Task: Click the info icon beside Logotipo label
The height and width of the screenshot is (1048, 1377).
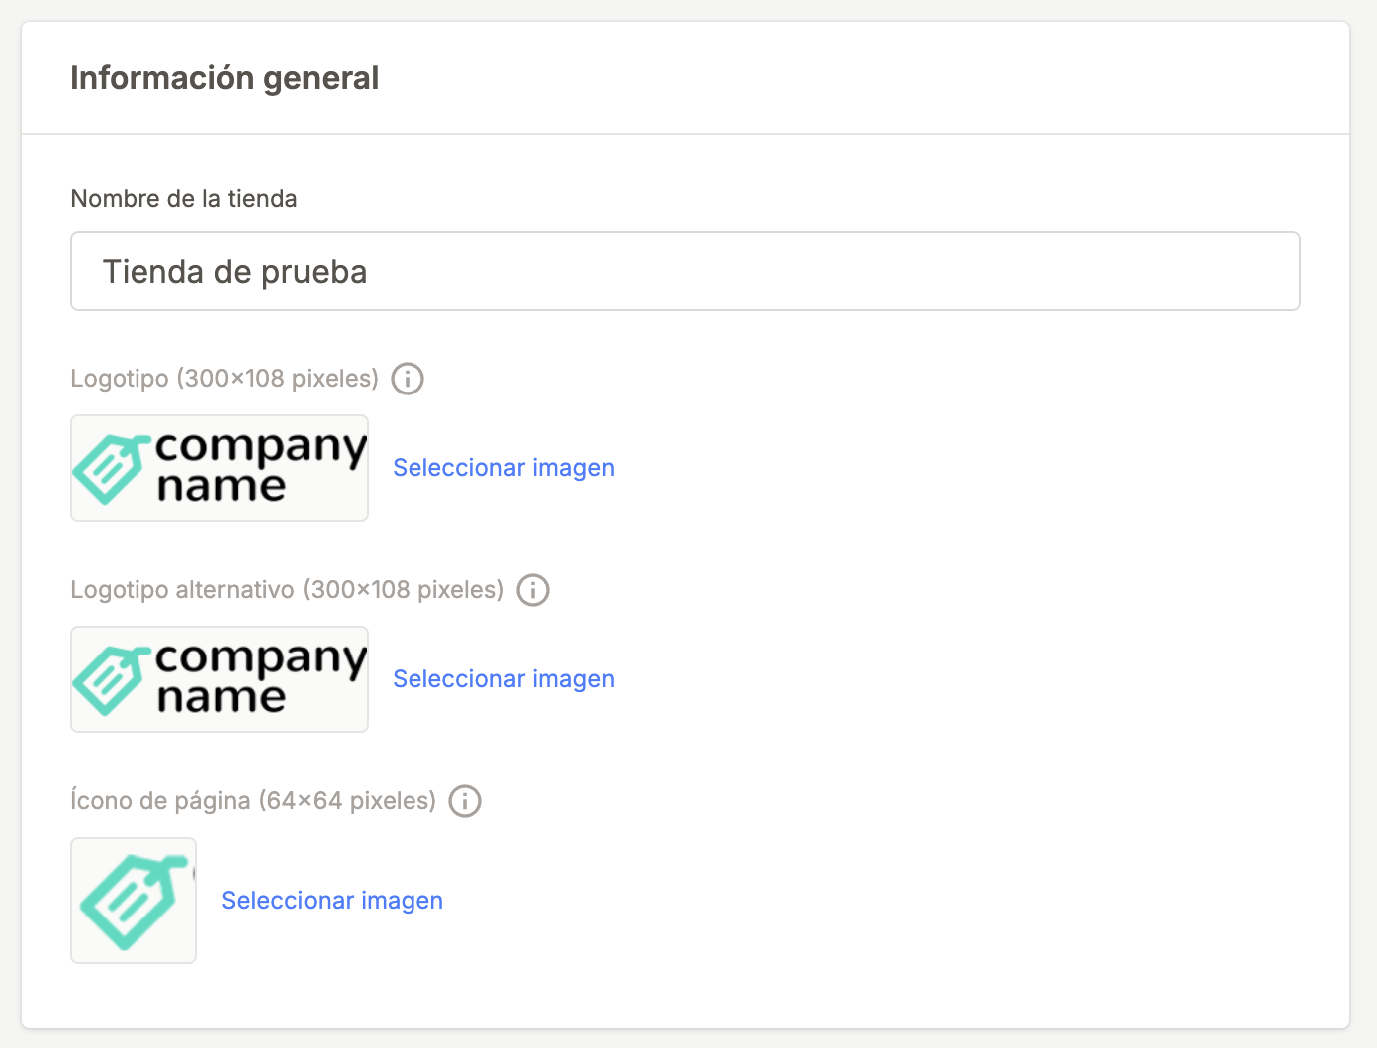Action: coord(408,379)
